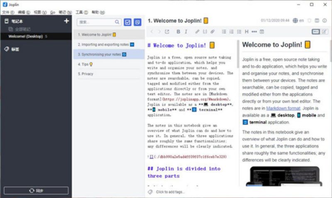Open the 帮助 (H) menu
The height and width of the screenshot is (198, 332).
click(x=98, y=12)
